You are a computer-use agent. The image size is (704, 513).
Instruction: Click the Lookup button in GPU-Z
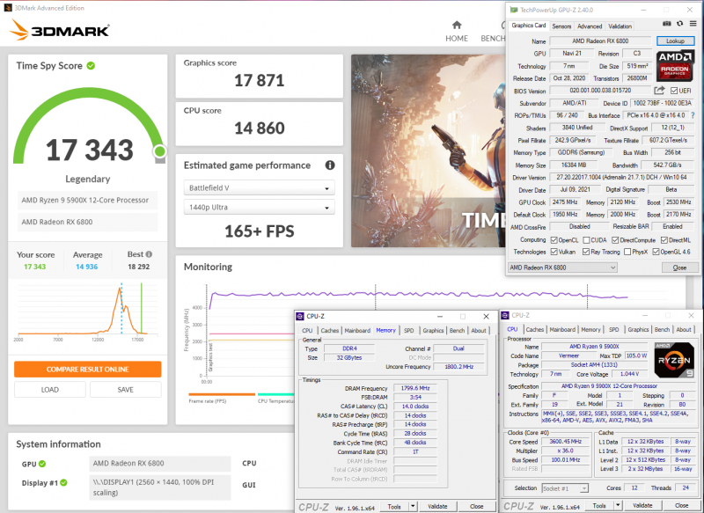point(675,41)
